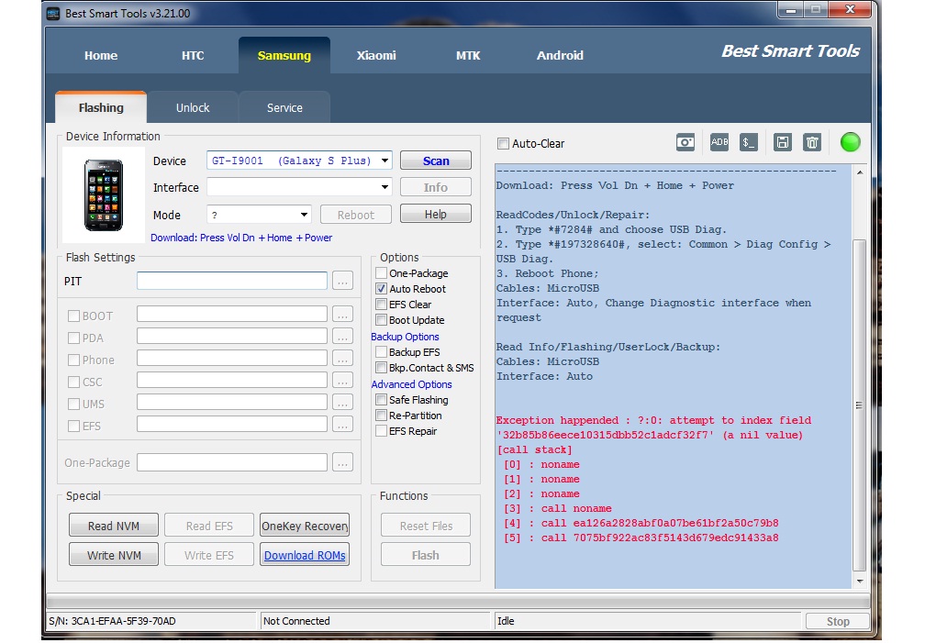This screenshot has height=643, width=925.
Task: Click the Help button
Action: [436, 214]
